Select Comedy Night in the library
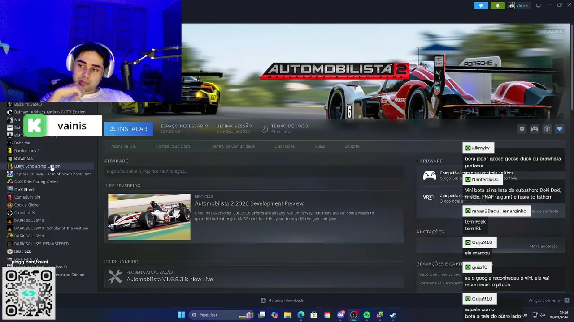The image size is (574, 322). pos(27,197)
